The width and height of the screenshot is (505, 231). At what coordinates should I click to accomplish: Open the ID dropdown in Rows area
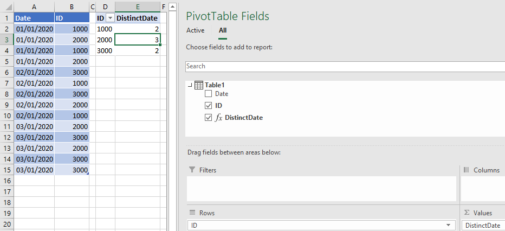point(448,225)
